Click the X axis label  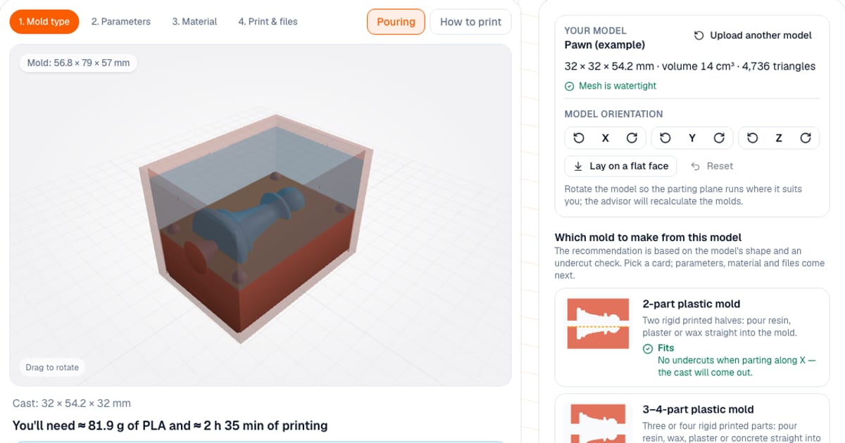[605, 138]
